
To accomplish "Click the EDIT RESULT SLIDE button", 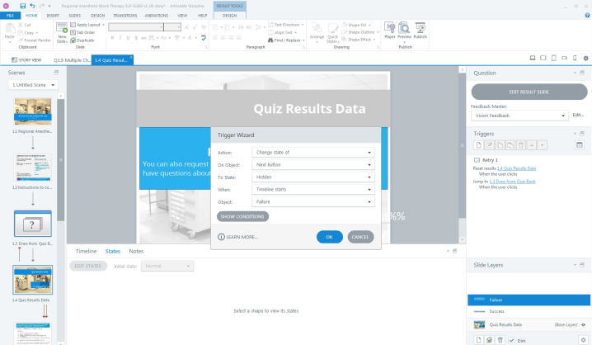I will (529, 92).
